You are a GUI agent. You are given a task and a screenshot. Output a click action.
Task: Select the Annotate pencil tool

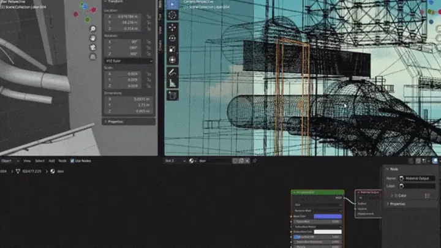[172, 72]
